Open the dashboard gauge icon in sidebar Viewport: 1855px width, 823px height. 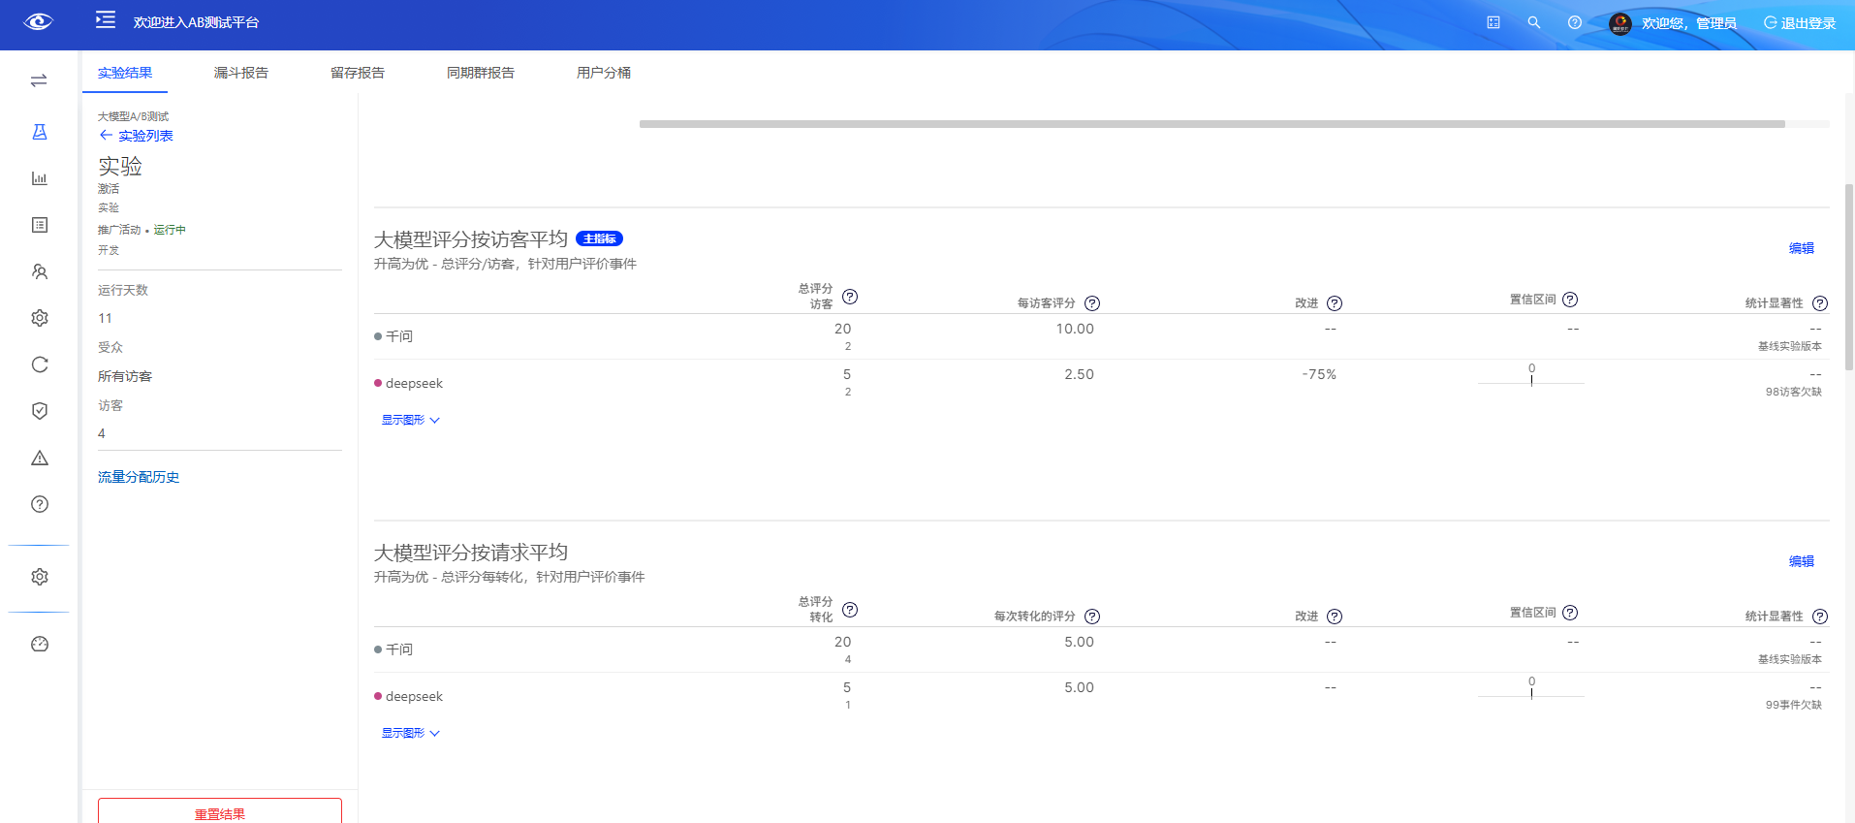point(40,644)
